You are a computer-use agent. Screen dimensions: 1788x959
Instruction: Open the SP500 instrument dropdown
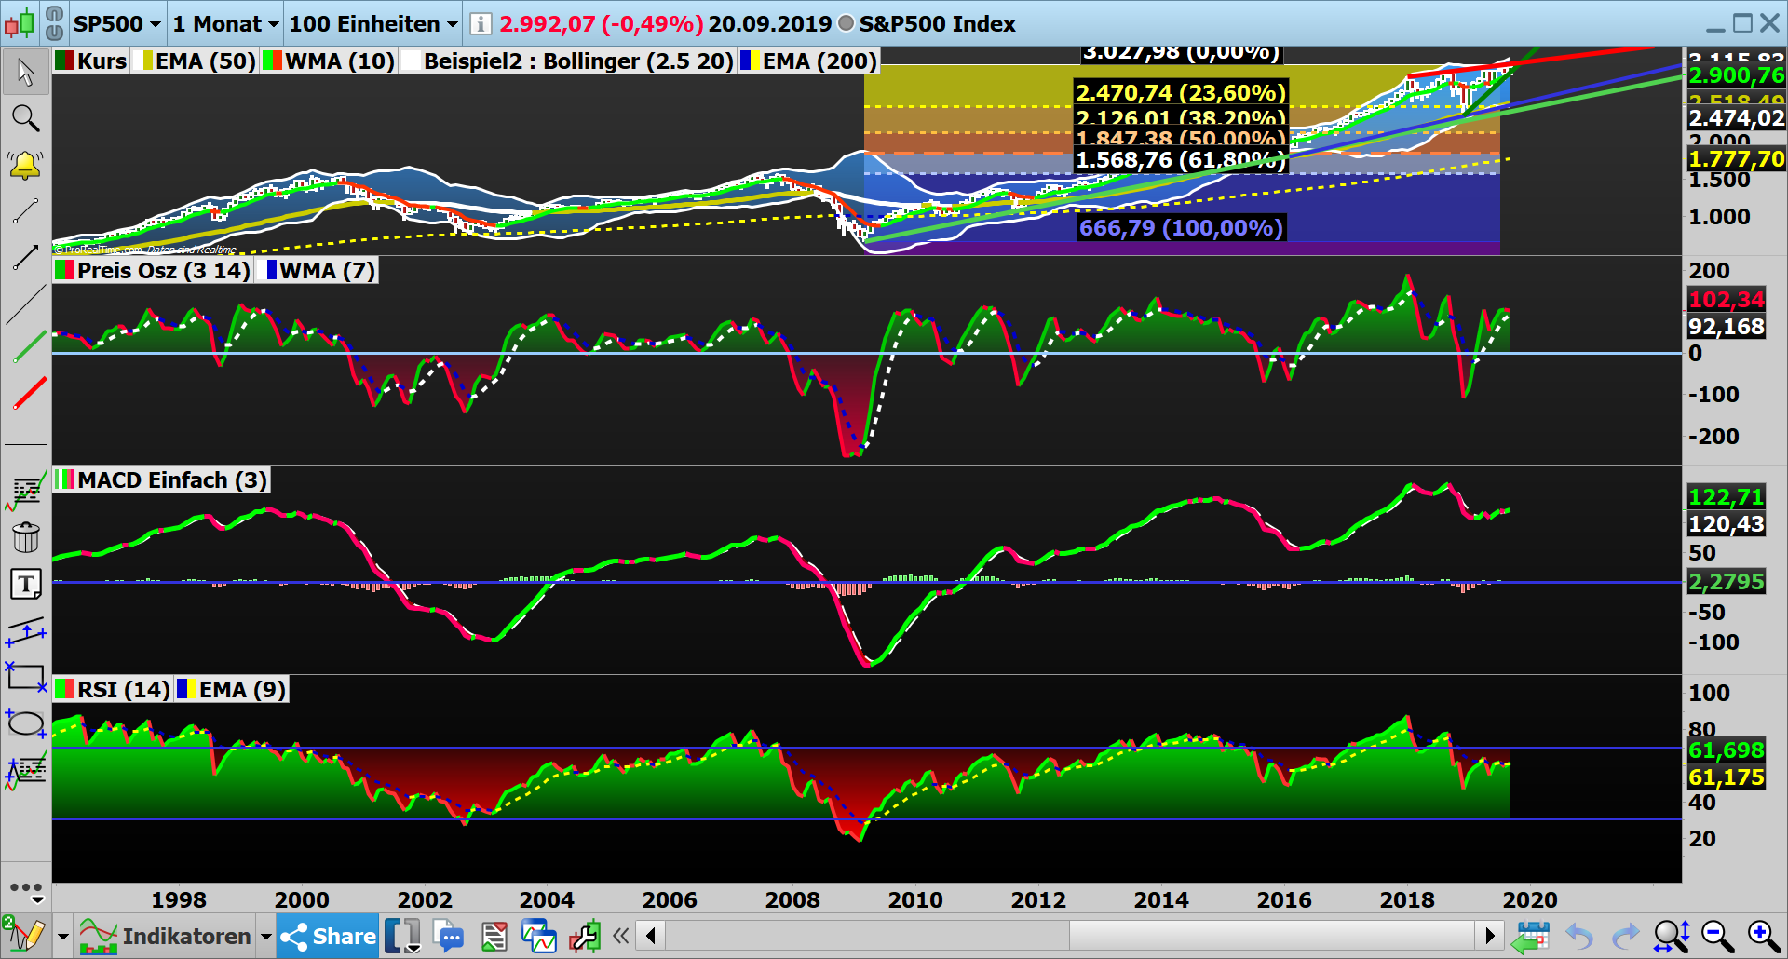point(116,23)
